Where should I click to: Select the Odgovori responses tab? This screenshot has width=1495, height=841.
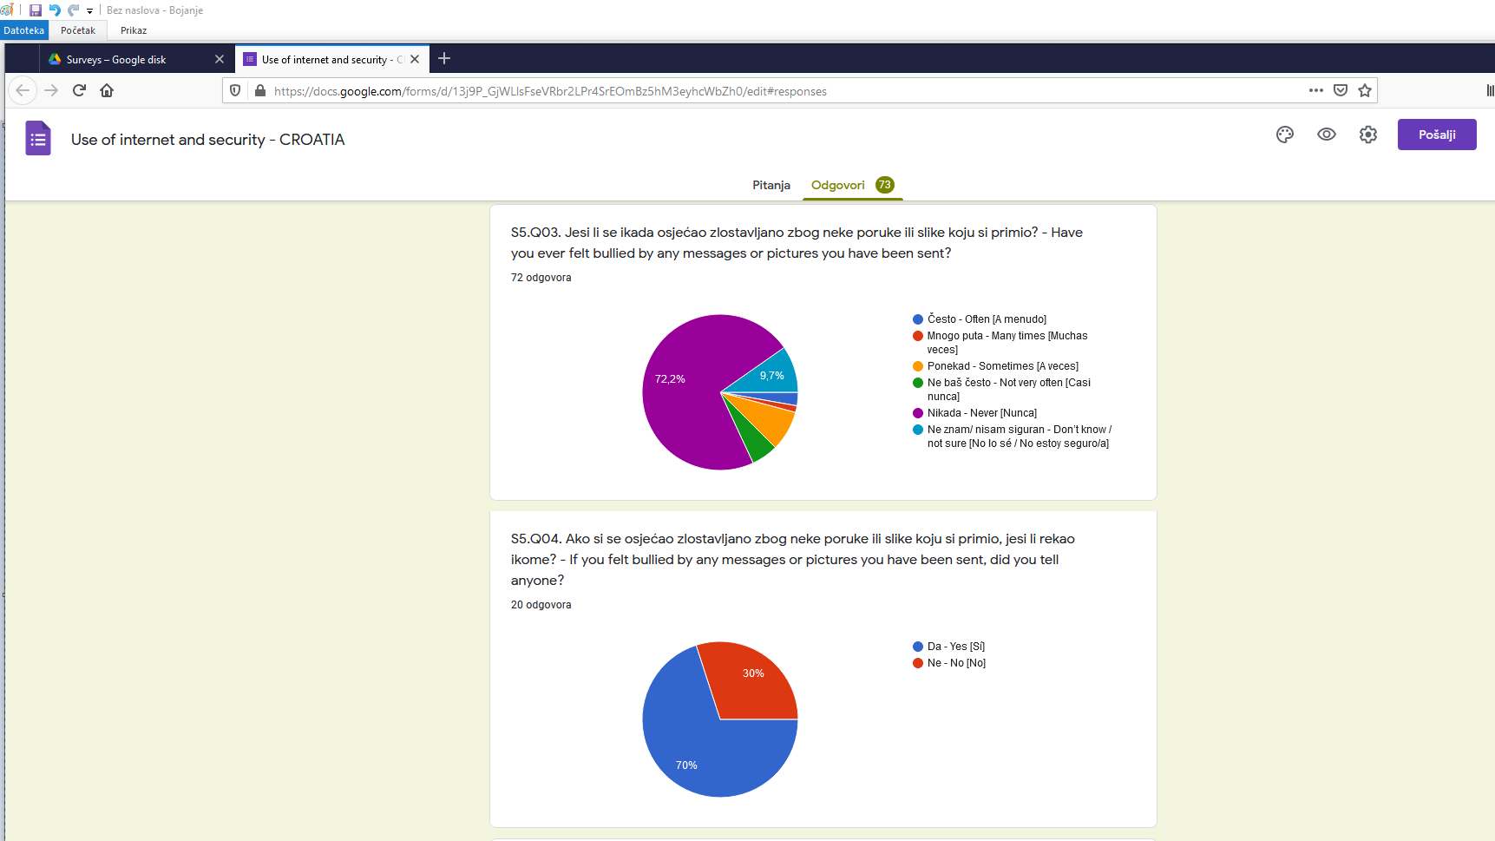838,185
